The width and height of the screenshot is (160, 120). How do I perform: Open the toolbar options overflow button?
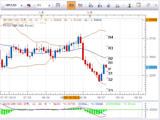pos(156,5)
